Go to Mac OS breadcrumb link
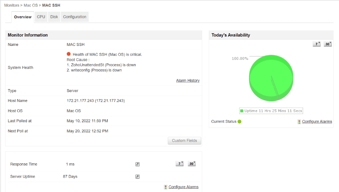Image resolution: width=339 pixels, height=192 pixels. [x=31, y=5]
